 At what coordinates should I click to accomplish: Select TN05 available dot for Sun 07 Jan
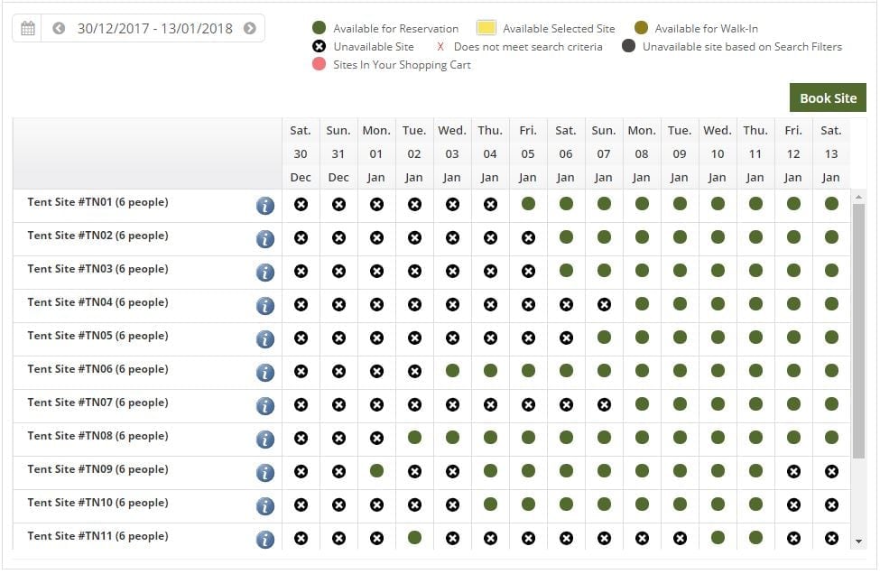[x=604, y=338]
